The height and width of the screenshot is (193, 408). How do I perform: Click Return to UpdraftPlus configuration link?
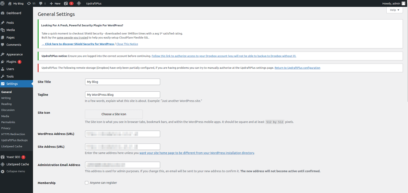point(297,68)
